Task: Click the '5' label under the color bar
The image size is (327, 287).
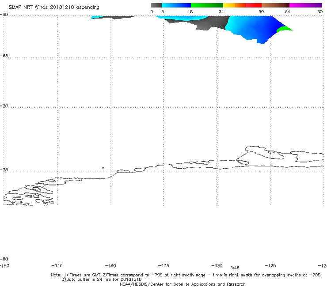Action: pos(163,12)
